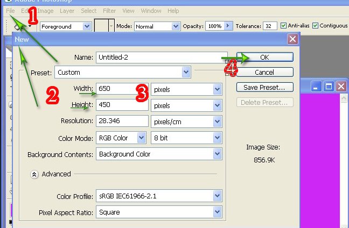349x228 pixels.
Task: Open the blending Mode dropdown set to Normal
Action: 157,26
